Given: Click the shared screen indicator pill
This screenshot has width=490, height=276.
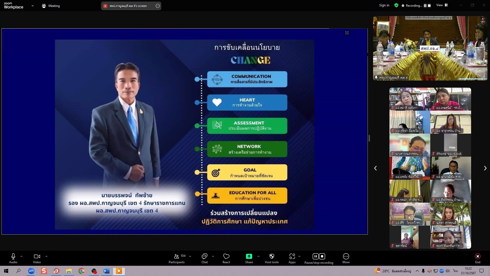Looking at the screenshot, I should [131, 6].
